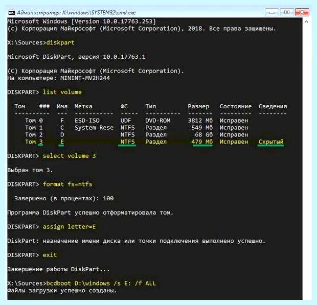Click the 'list volume' command
This screenshot has height=305, width=317.
[x=62, y=92]
